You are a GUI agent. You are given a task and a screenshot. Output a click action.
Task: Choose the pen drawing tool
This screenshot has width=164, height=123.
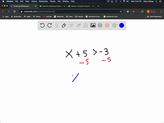point(64,25)
